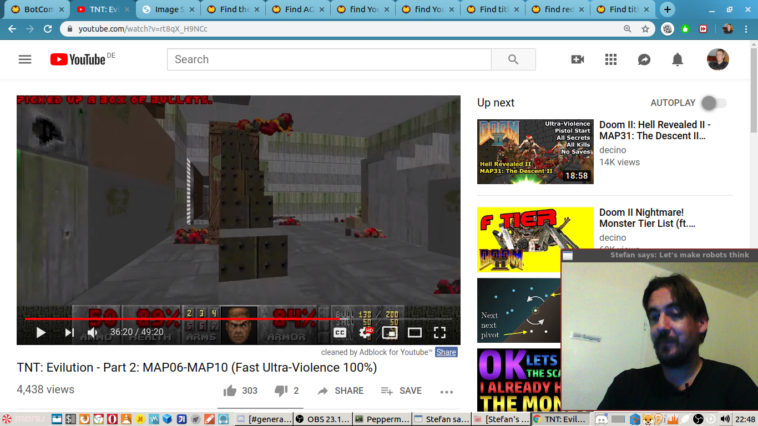The image size is (758, 426).
Task: Enter fullscreen video mode
Action: point(439,332)
